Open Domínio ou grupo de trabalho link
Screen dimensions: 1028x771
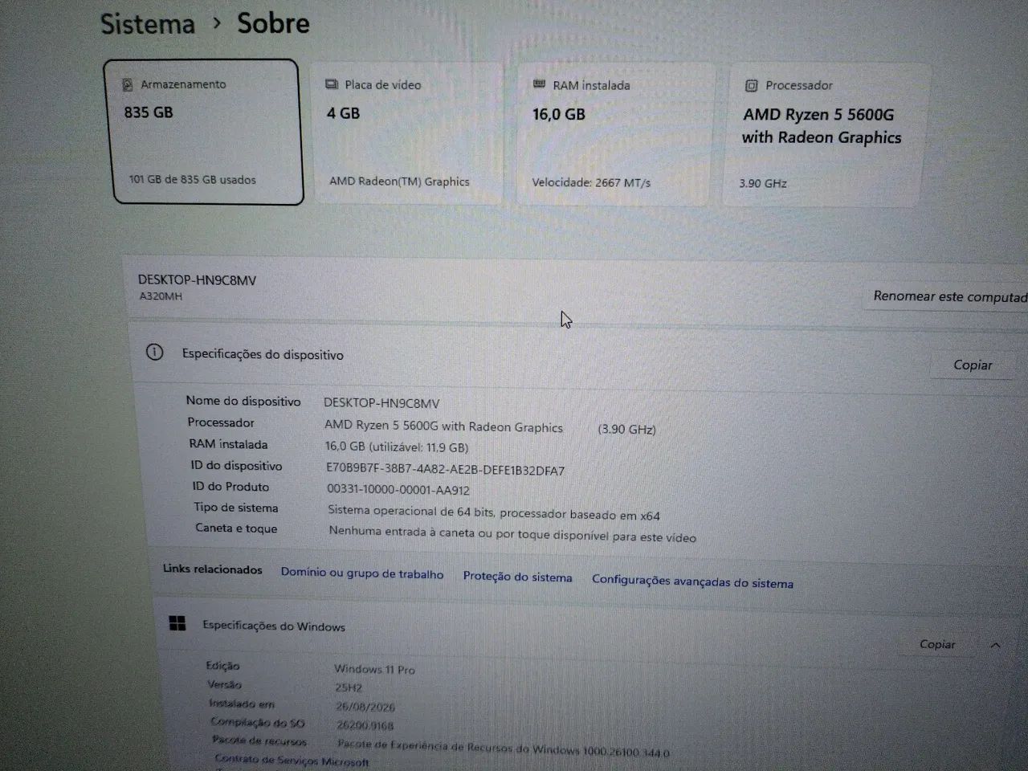click(x=362, y=573)
